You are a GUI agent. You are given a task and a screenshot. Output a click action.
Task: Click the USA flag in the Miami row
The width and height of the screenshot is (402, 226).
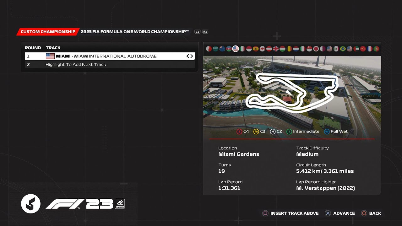tap(50, 56)
